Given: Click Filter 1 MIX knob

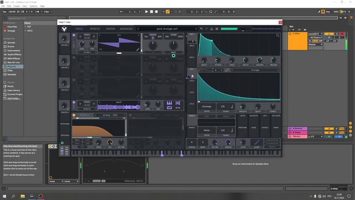Looking at the screenshot, I should 110,142.
